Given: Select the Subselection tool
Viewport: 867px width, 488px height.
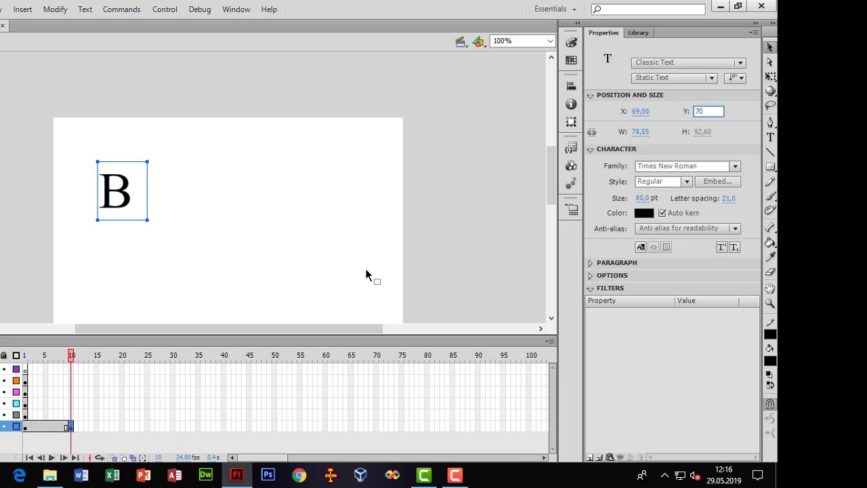Looking at the screenshot, I should tap(770, 62).
